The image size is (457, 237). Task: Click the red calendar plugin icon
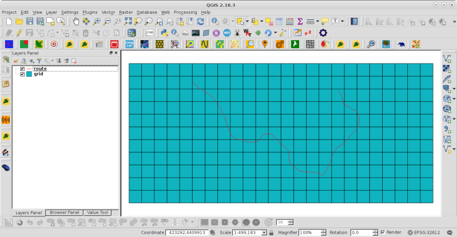[x=114, y=44]
